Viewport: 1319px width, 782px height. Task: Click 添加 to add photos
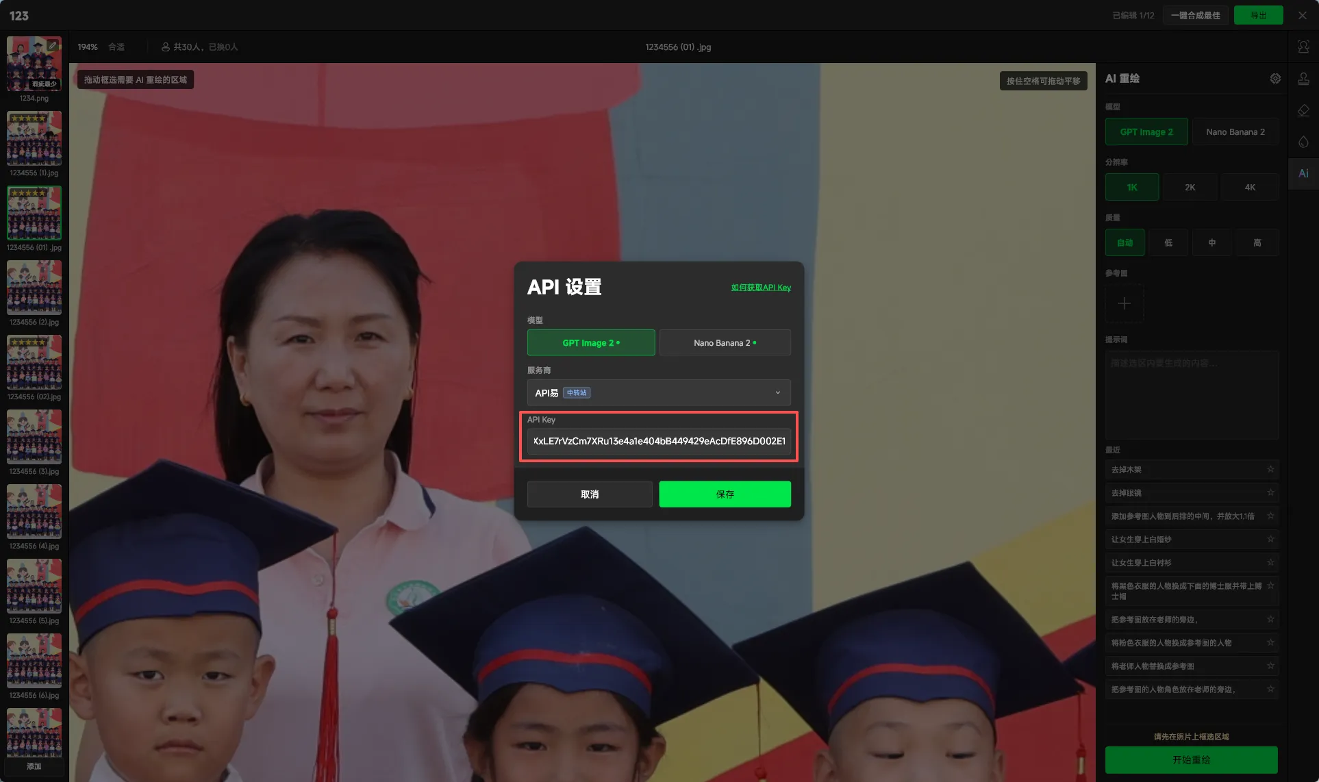coord(34,766)
